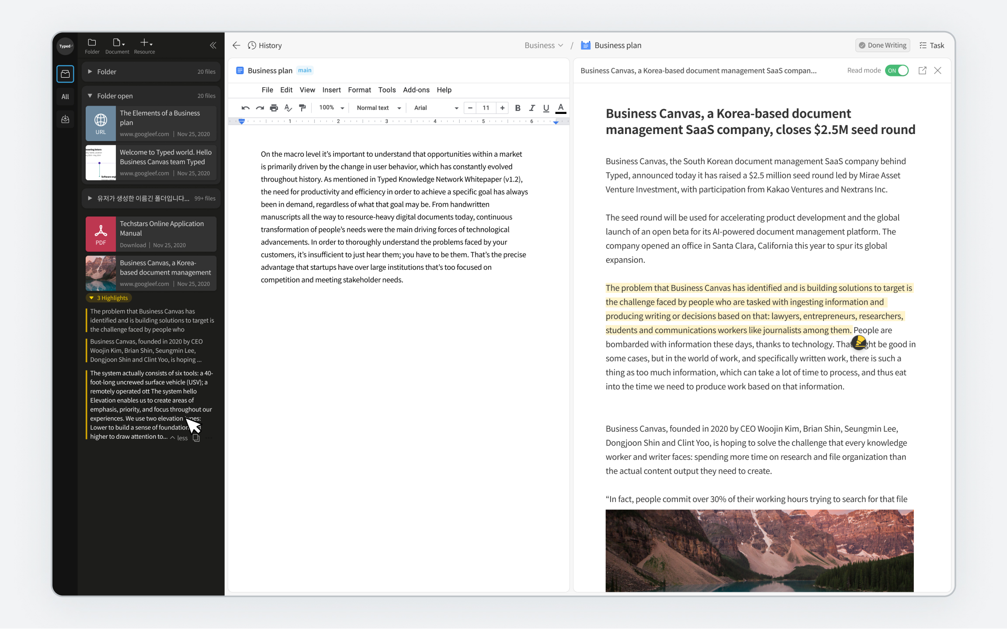Viewport: 1007px width, 629px height.
Task: Click 'less' to collapse the expanded highlight
Action: [179, 438]
